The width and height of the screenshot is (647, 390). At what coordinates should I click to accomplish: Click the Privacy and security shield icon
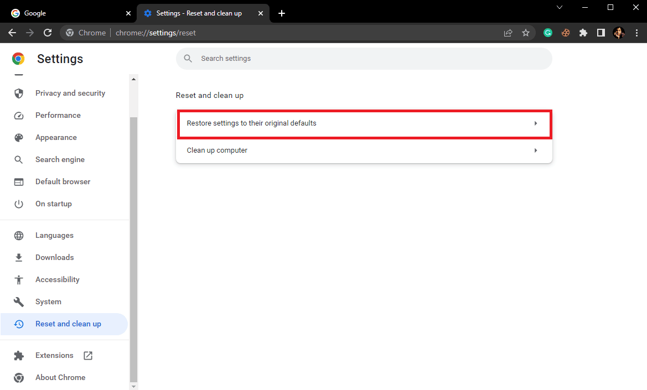[x=19, y=93]
